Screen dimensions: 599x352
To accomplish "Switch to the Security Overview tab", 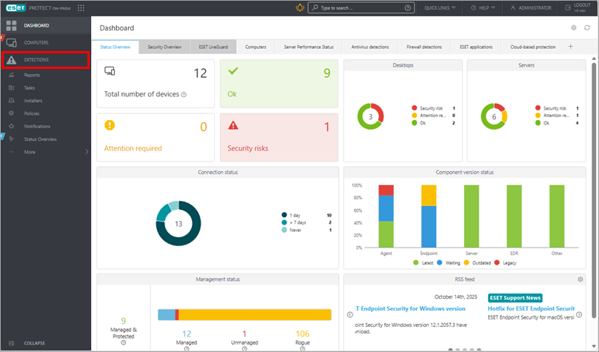I will click(x=164, y=47).
